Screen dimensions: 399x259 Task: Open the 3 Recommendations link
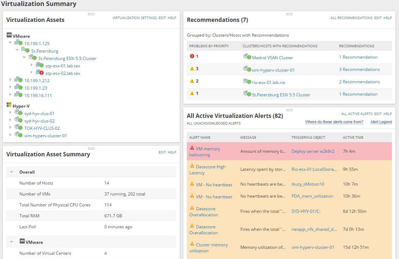point(359,70)
